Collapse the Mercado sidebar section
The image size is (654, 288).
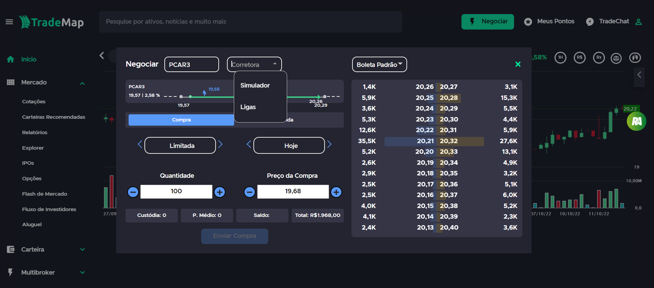point(83,83)
